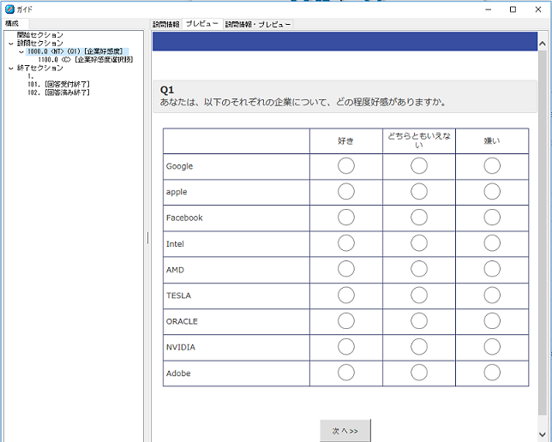Select 嫌い for AMD

[x=492, y=269]
